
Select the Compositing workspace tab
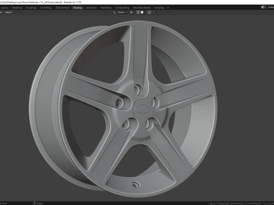[x=122, y=8]
